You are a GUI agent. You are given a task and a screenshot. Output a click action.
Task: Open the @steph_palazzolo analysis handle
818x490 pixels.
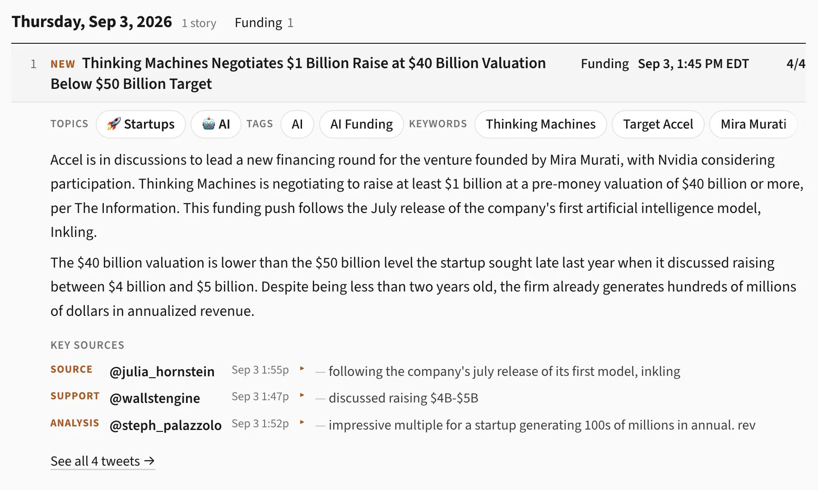point(166,425)
